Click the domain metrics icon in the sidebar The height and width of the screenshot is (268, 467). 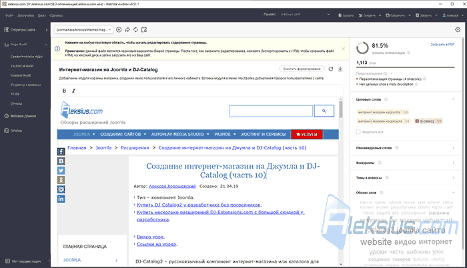click(x=6, y=116)
